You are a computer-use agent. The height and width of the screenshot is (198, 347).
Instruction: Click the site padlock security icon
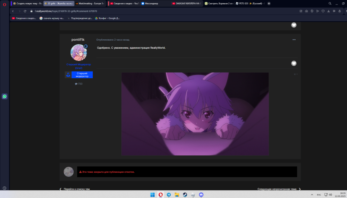click(x=31, y=11)
